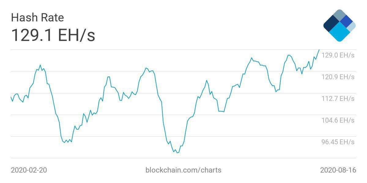Click the first peak of the hash rate line
The width and height of the screenshot is (367, 183).
point(40,65)
